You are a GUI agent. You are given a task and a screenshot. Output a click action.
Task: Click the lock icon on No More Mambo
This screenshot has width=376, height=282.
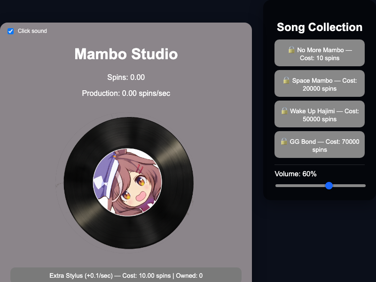click(291, 49)
